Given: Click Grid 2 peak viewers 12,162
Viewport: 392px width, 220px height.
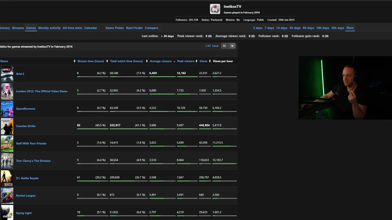Looking at the screenshot, I should (181, 73).
